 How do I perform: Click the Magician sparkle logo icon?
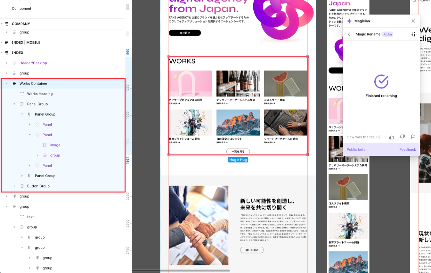(349, 21)
